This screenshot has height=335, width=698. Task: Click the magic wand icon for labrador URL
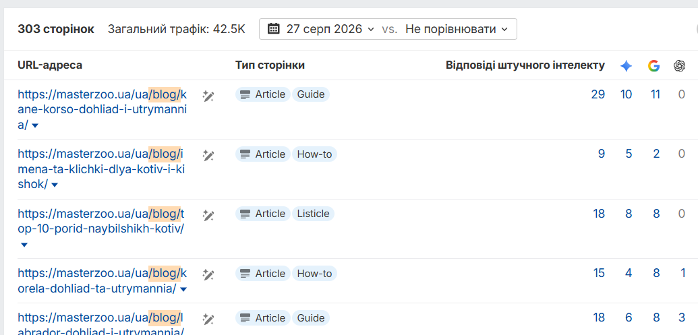[x=208, y=319]
